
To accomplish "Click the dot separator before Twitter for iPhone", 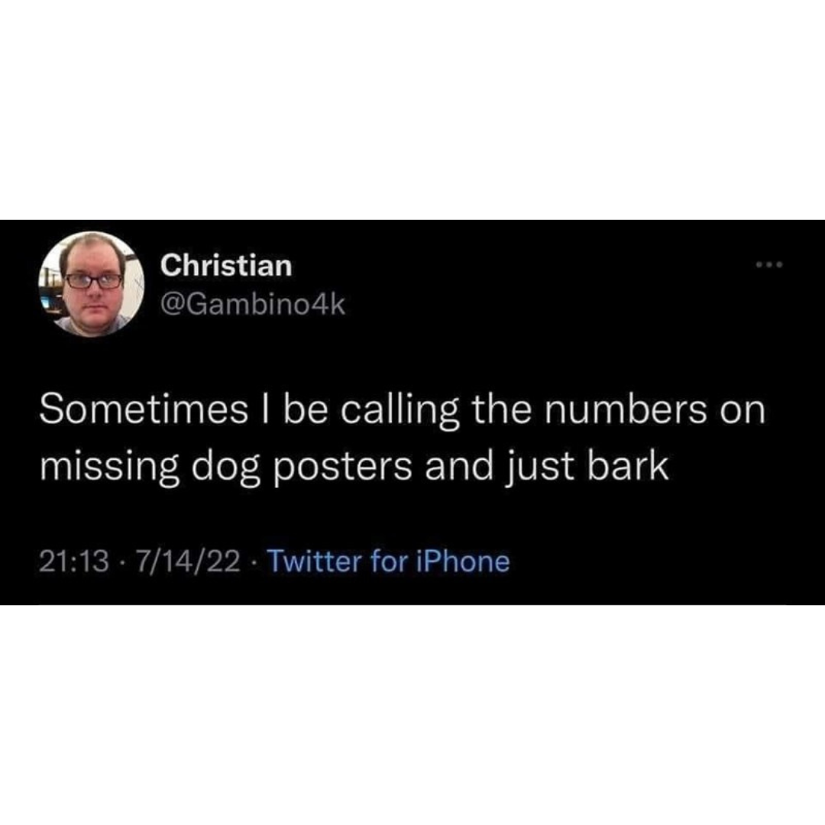I will pyautogui.click(x=254, y=562).
